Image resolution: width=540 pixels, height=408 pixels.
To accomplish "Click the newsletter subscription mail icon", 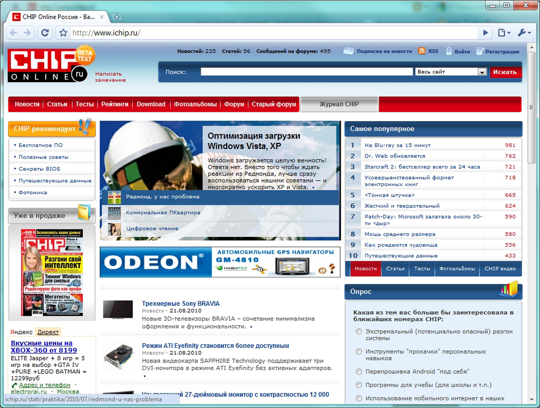I will click(x=348, y=51).
